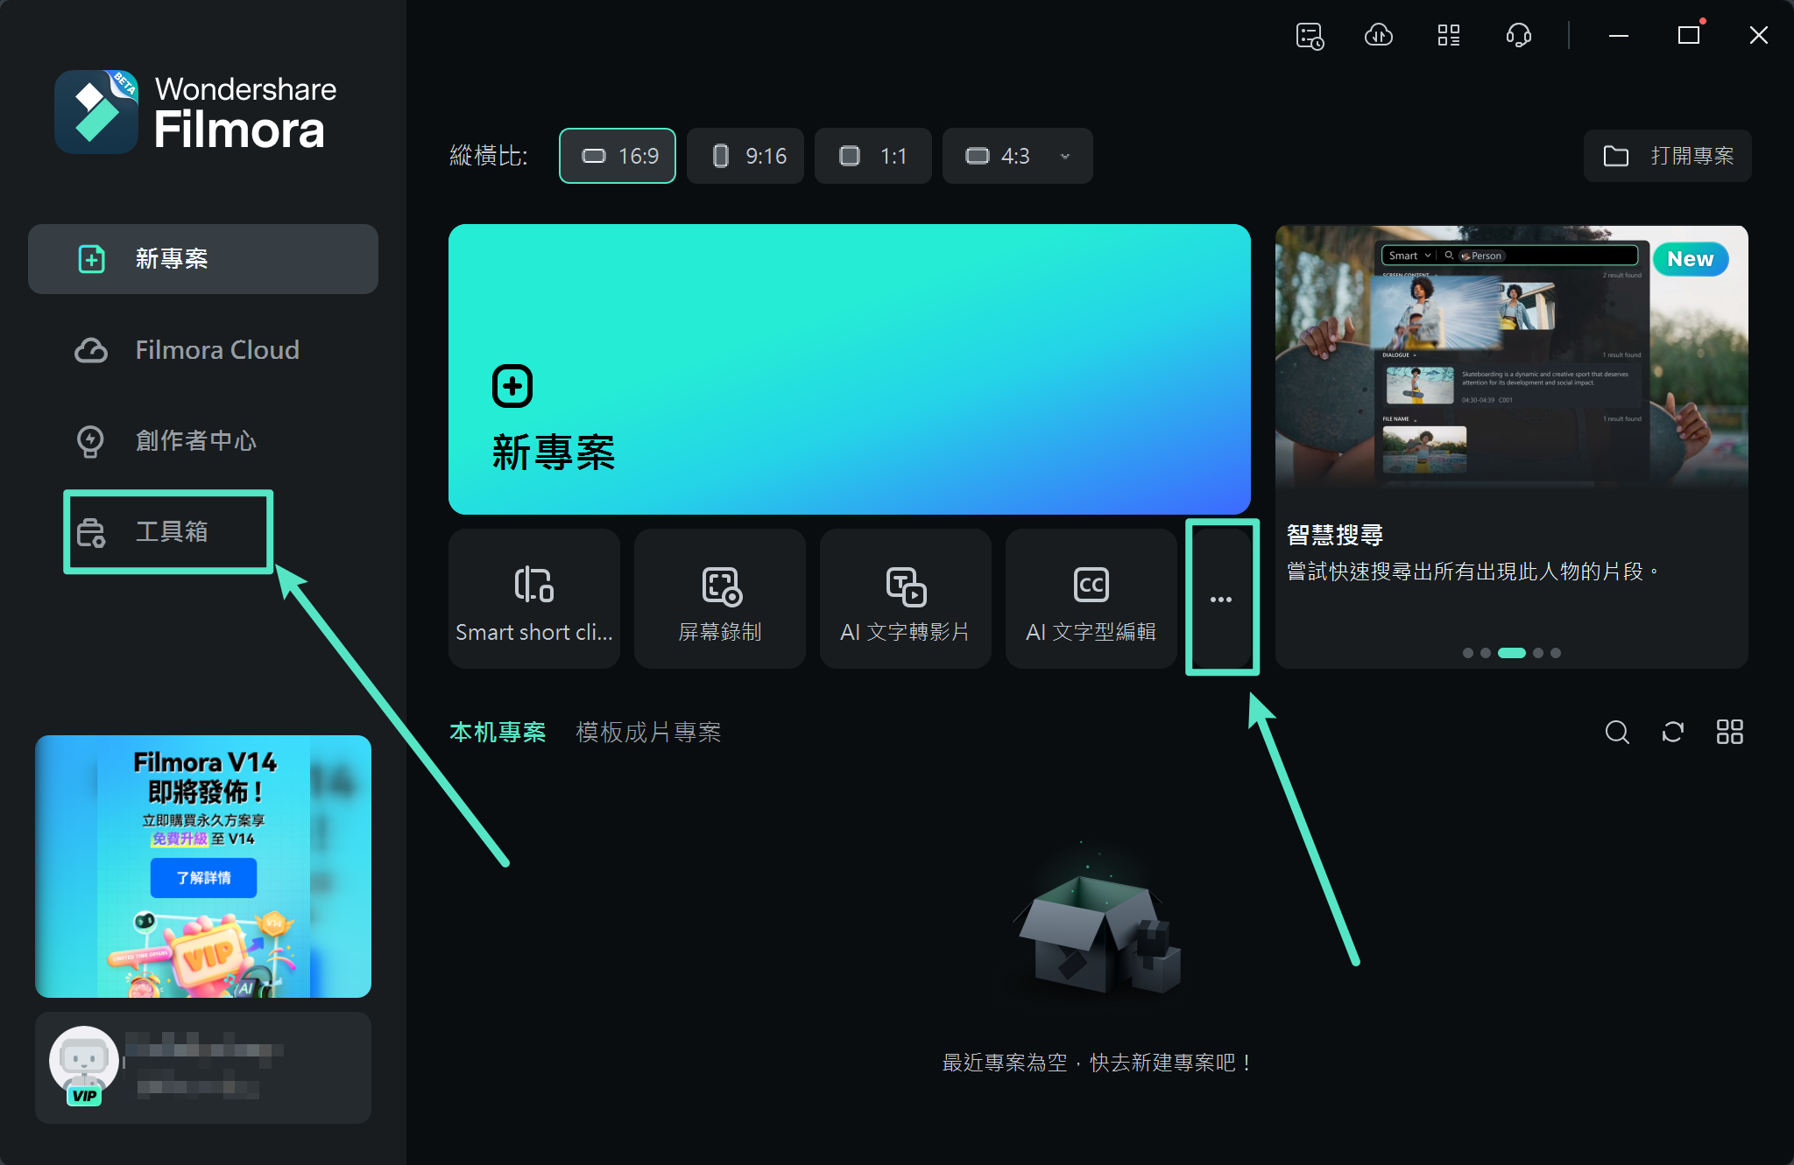Select the 4:3 aspect ratio
The image size is (1794, 1165).
(998, 156)
